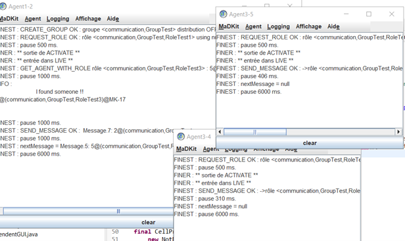Click the horizontal scrollbar thumb in Agent1-2 window
Viewport: 405px width, 241px height.
click(88, 211)
